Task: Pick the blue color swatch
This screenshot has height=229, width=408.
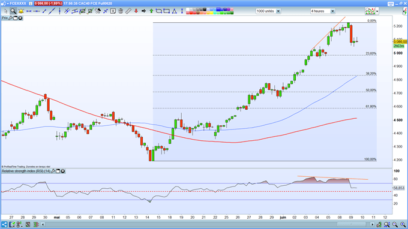Action: tap(218, 10)
